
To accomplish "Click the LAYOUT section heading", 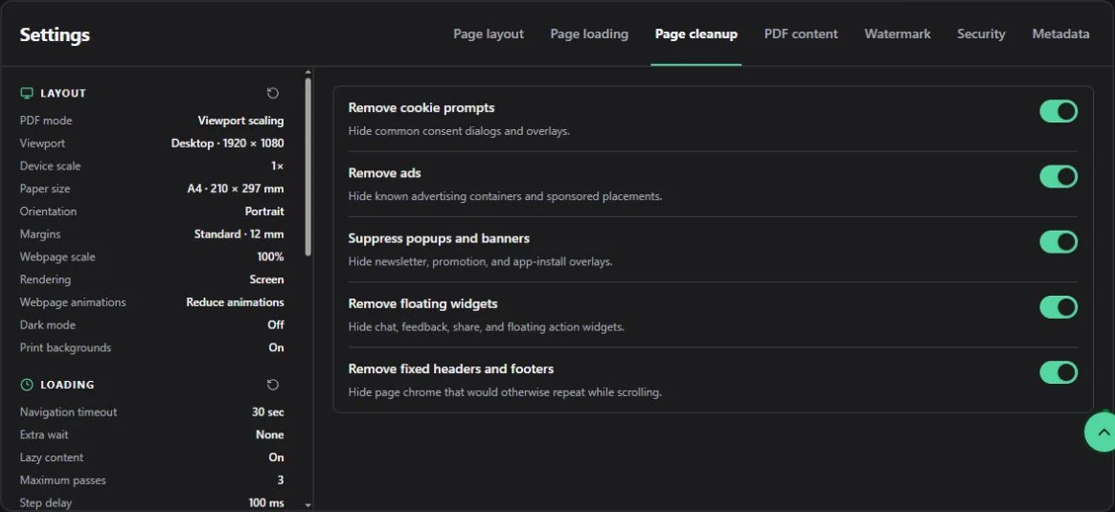I will tap(62, 93).
